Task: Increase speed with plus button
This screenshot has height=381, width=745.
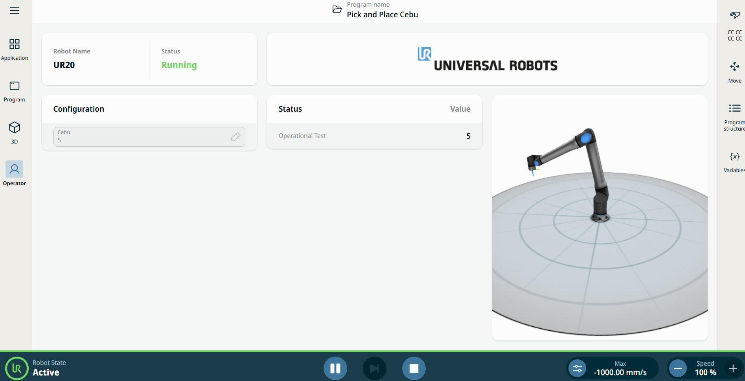Action: (733, 368)
